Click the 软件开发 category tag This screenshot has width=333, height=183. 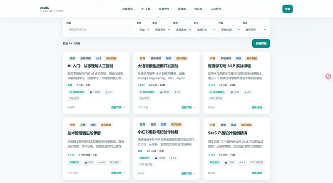[x=74, y=162]
